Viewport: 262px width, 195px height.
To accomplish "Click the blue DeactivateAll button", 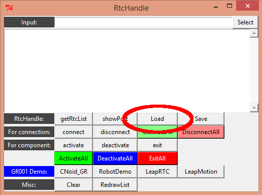I will coord(115,158).
